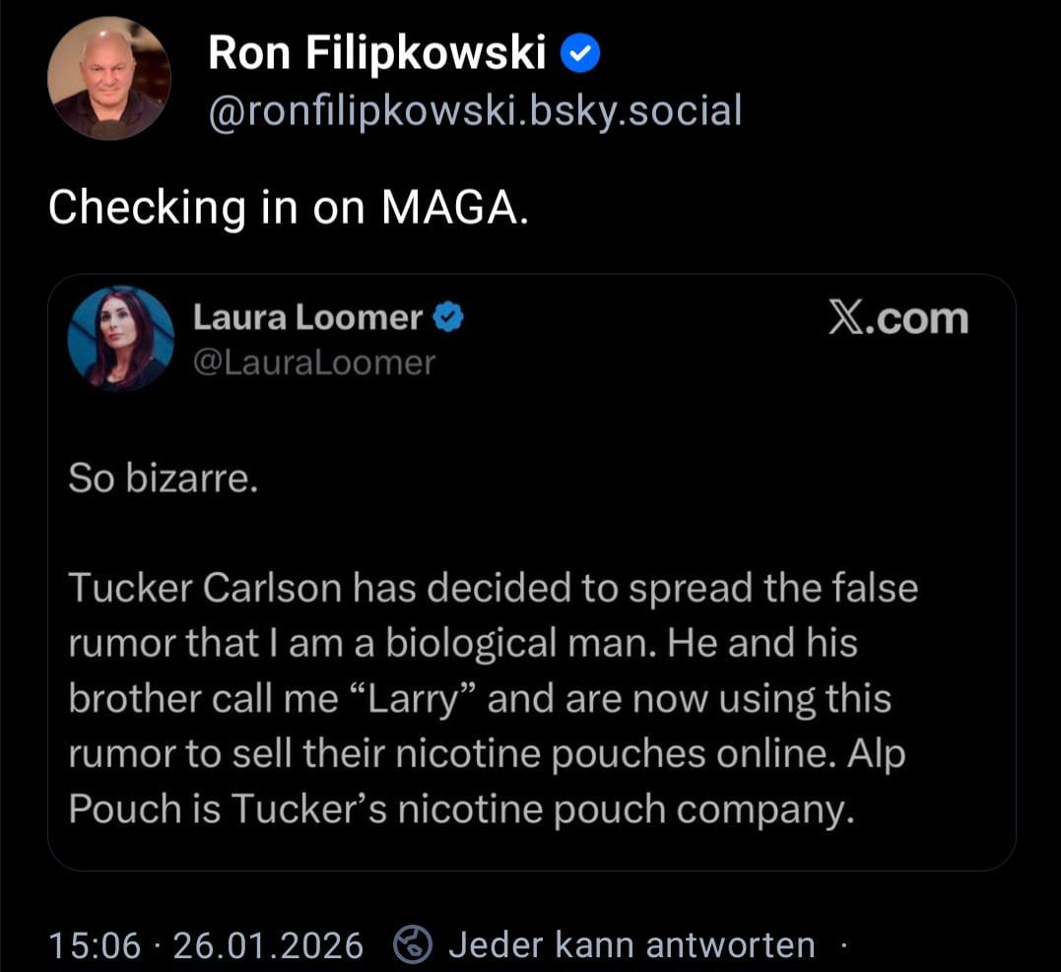This screenshot has height=972, width=1061.
Task: Open Laura Loomer's avatar in quoted post
Action: point(120,339)
